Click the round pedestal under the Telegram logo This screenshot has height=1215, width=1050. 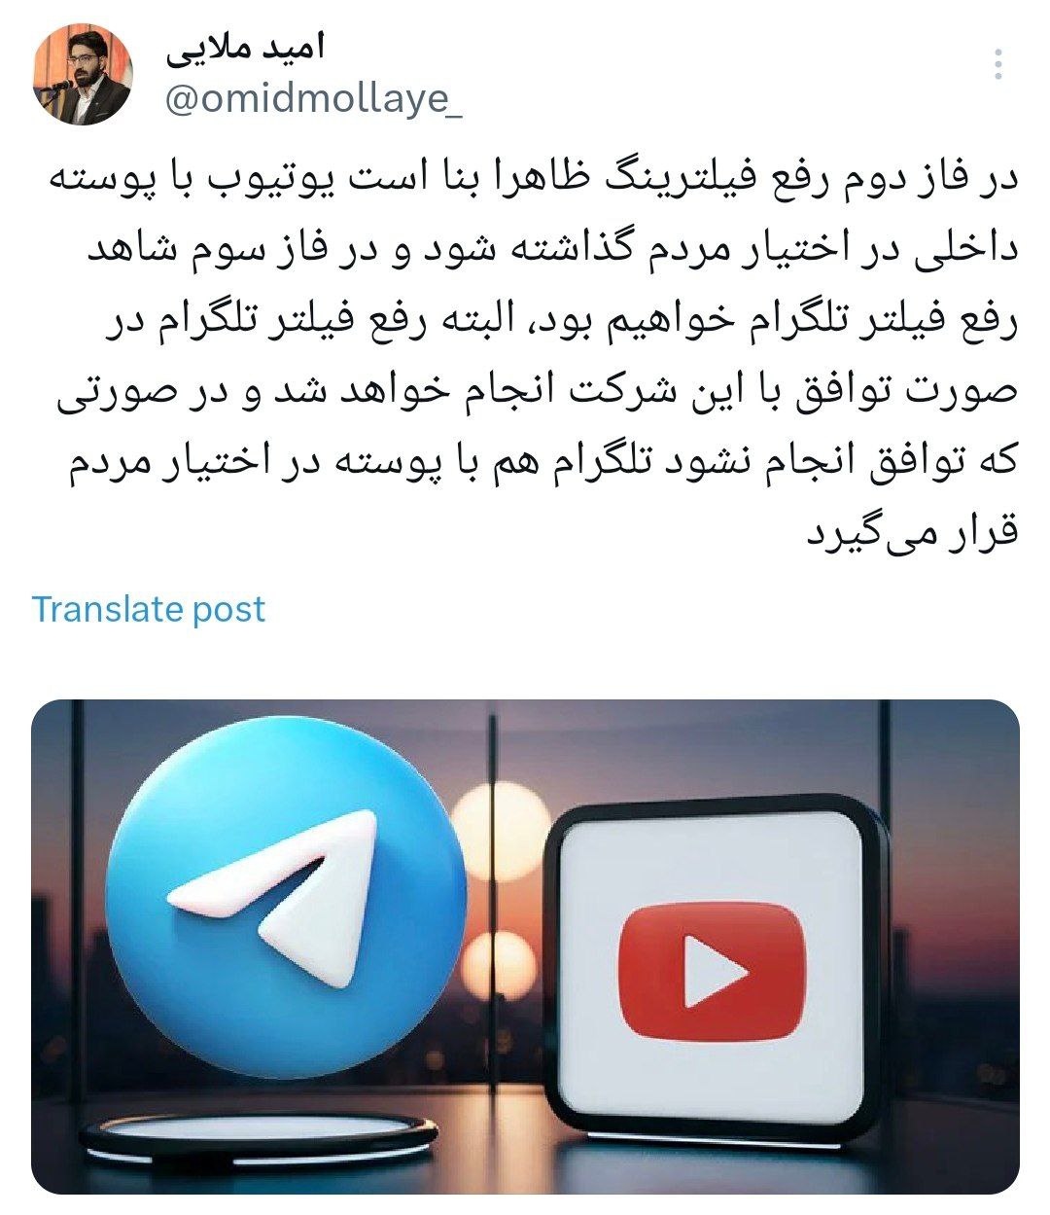258,1135
